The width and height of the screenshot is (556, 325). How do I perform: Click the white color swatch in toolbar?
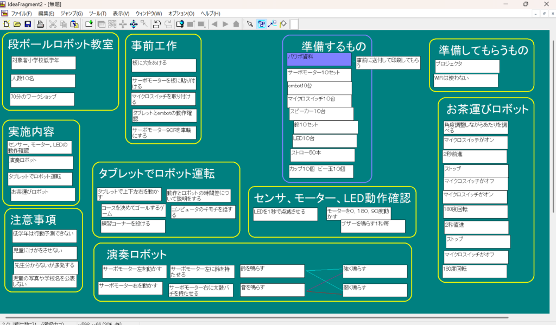point(294,24)
